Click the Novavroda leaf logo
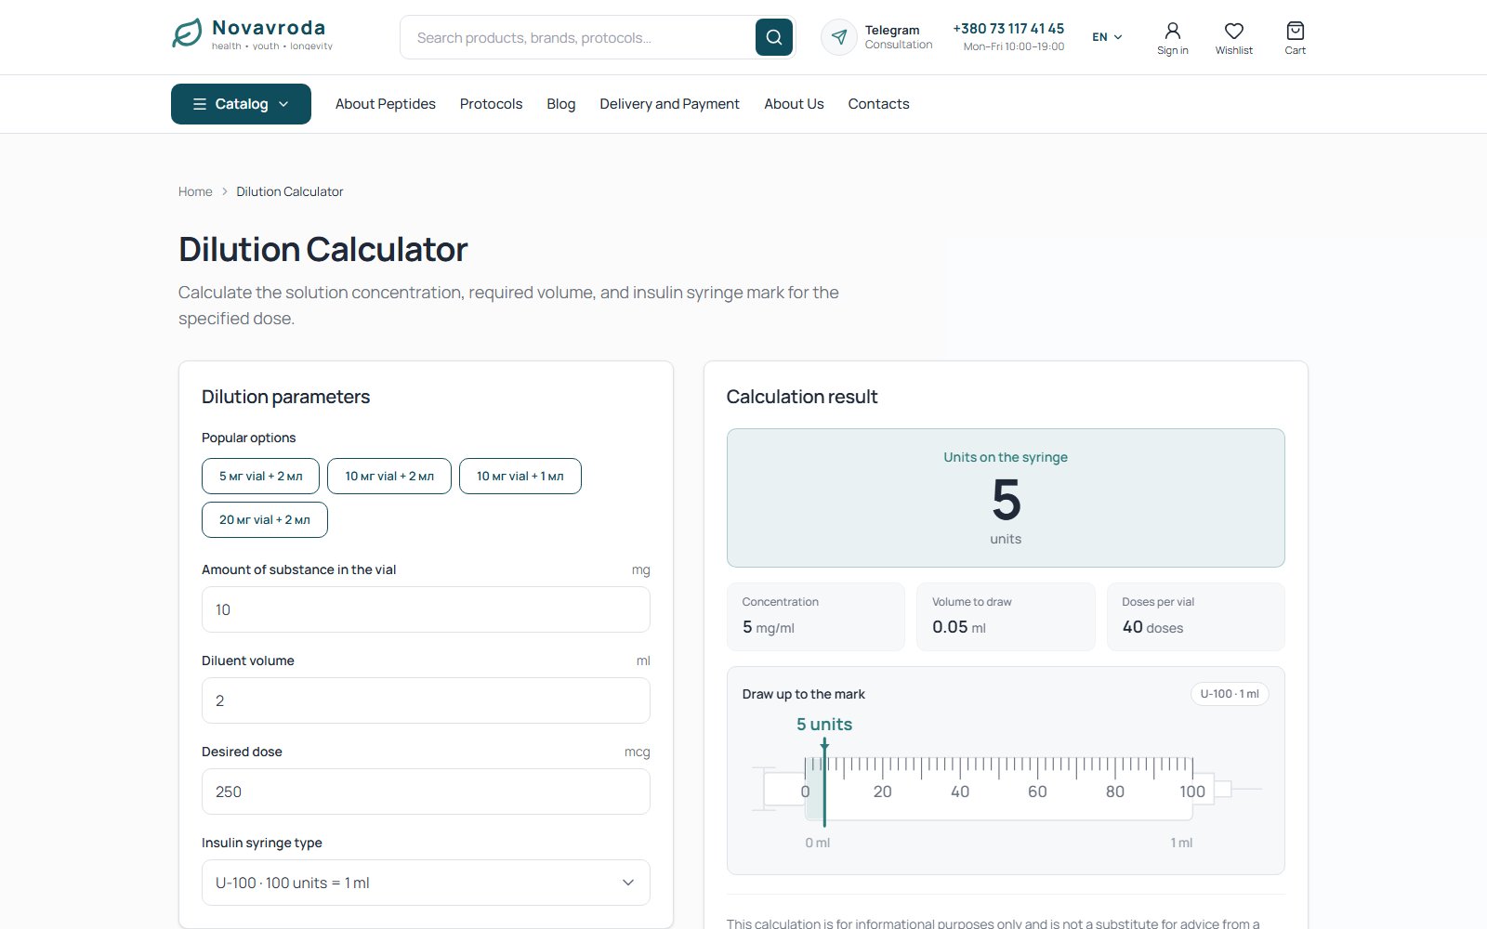The height and width of the screenshot is (929, 1487). coord(187,33)
